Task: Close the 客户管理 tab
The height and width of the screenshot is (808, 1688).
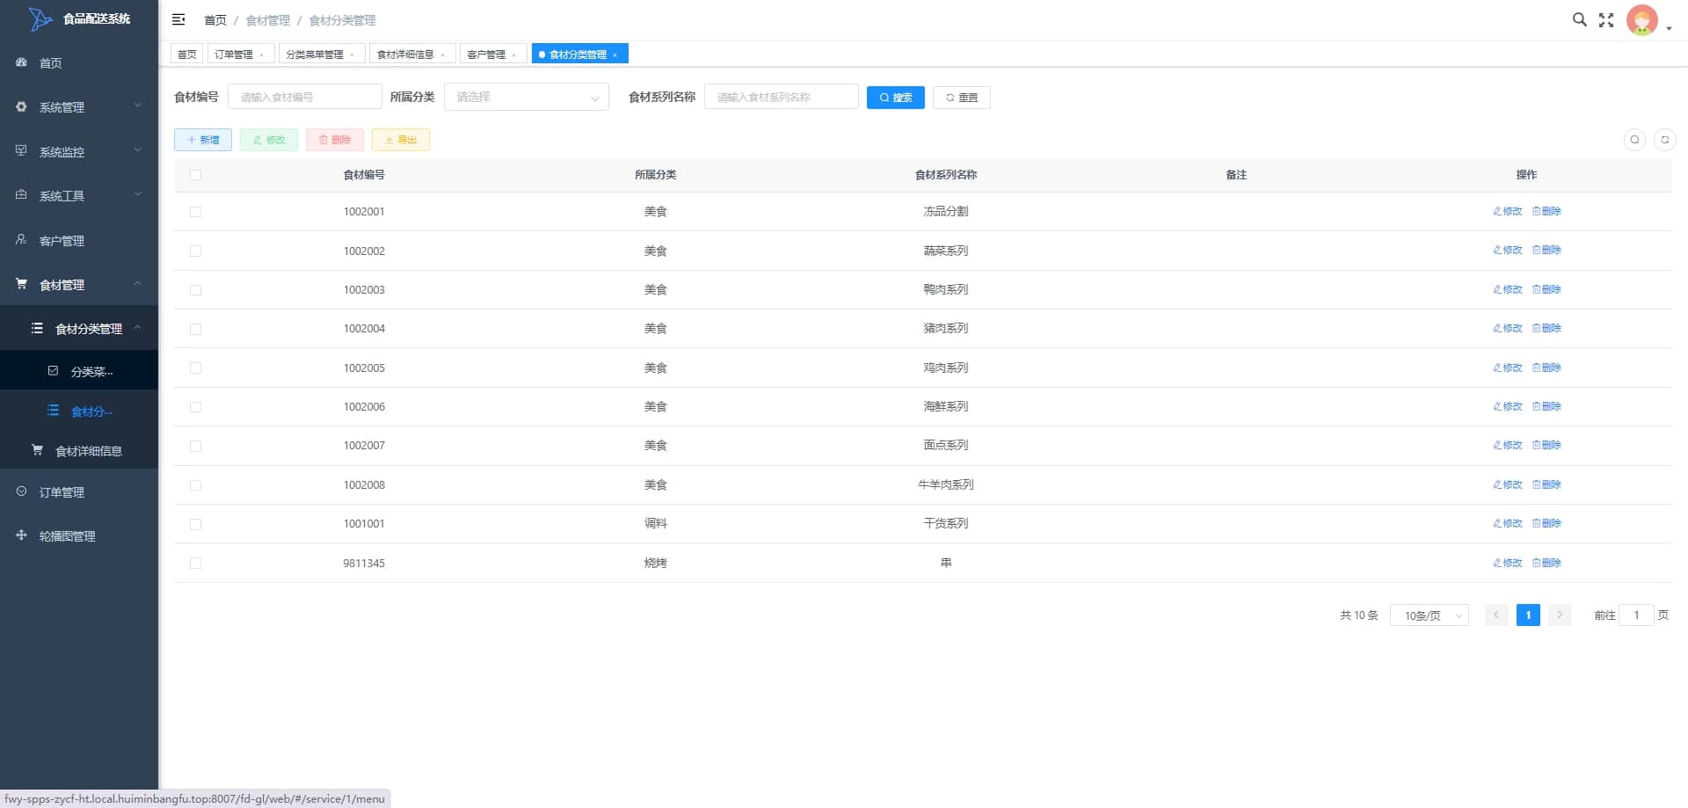Action: pyautogui.click(x=514, y=55)
